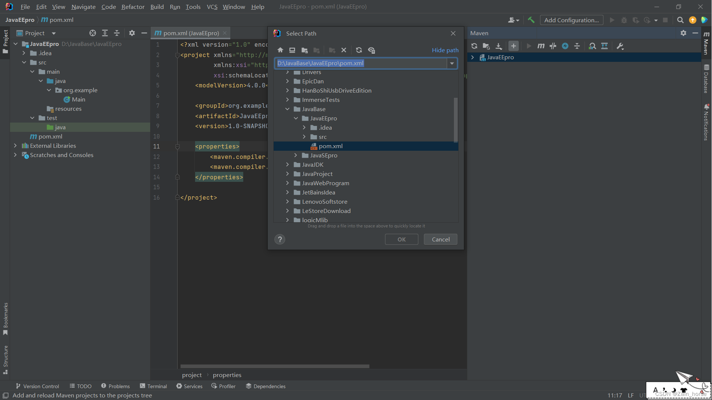Hide the Project tool window
The image size is (712, 400).
pyautogui.click(x=144, y=33)
